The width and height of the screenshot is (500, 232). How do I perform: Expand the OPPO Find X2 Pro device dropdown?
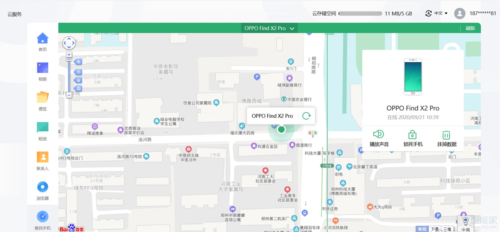tap(269, 28)
